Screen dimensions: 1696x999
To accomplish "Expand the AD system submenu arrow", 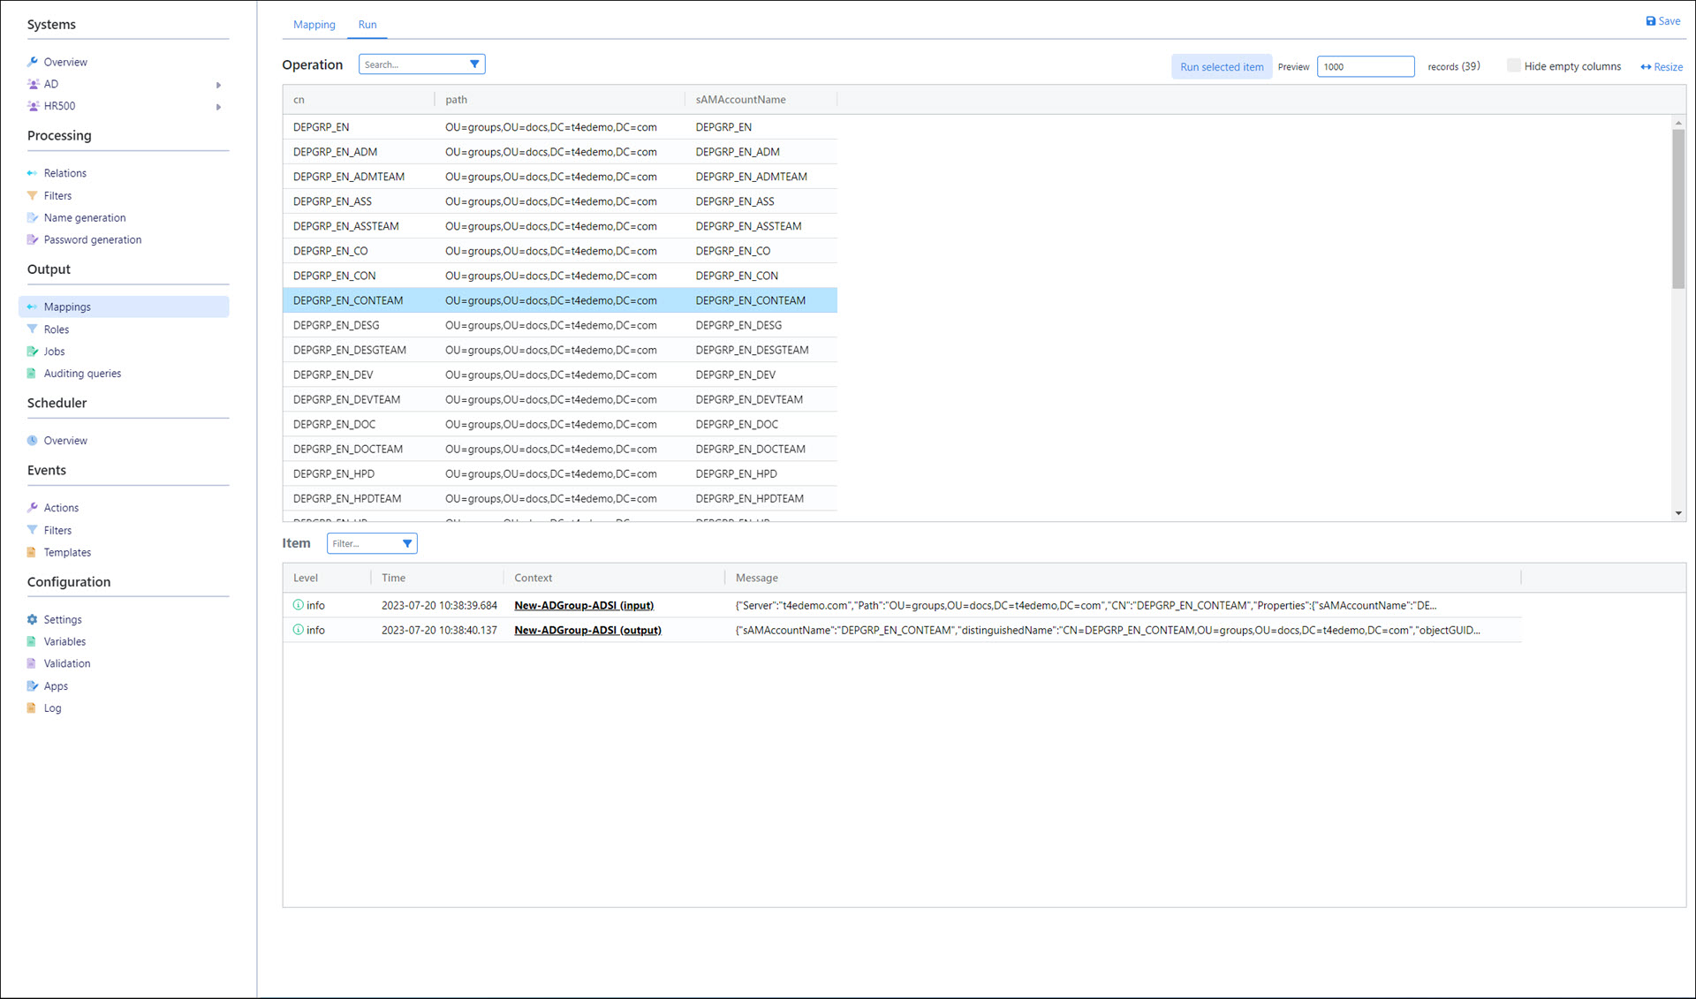I will [x=218, y=85].
